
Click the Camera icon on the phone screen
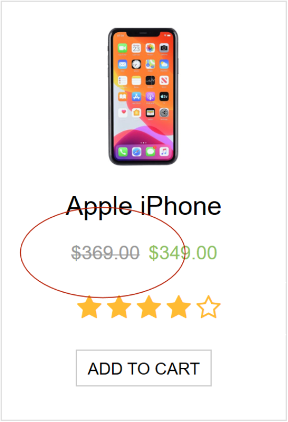click(x=164, y=48)
